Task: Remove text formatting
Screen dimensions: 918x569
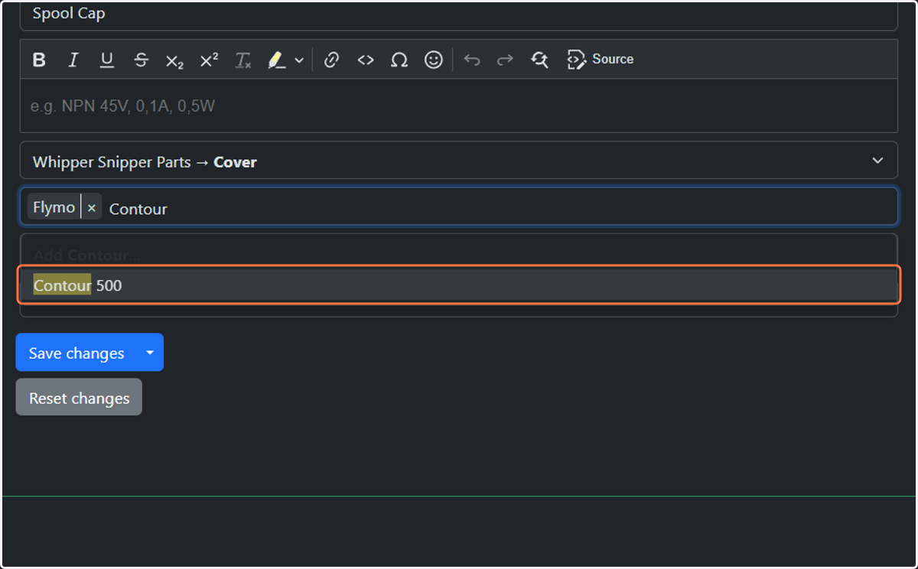Action: point(243,60)
